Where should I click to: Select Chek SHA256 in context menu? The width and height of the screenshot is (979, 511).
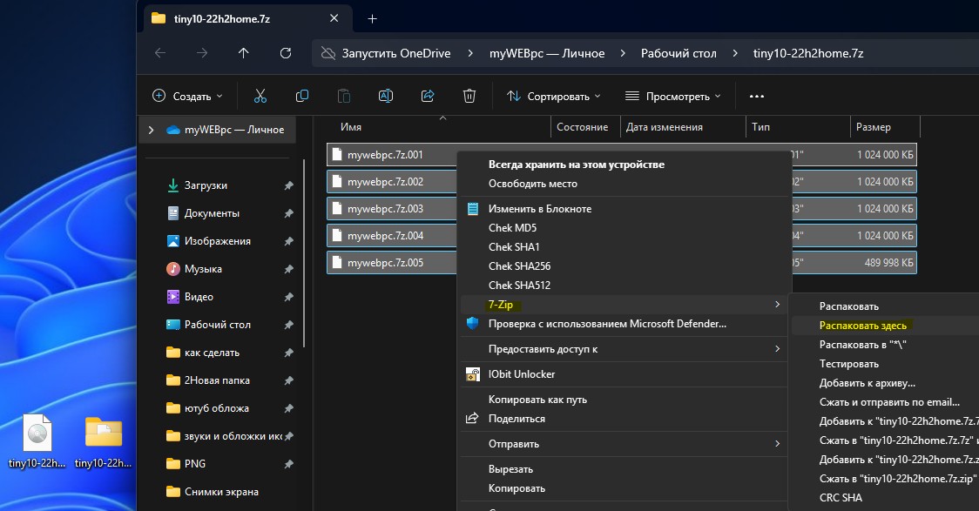(x=519, y=266)
